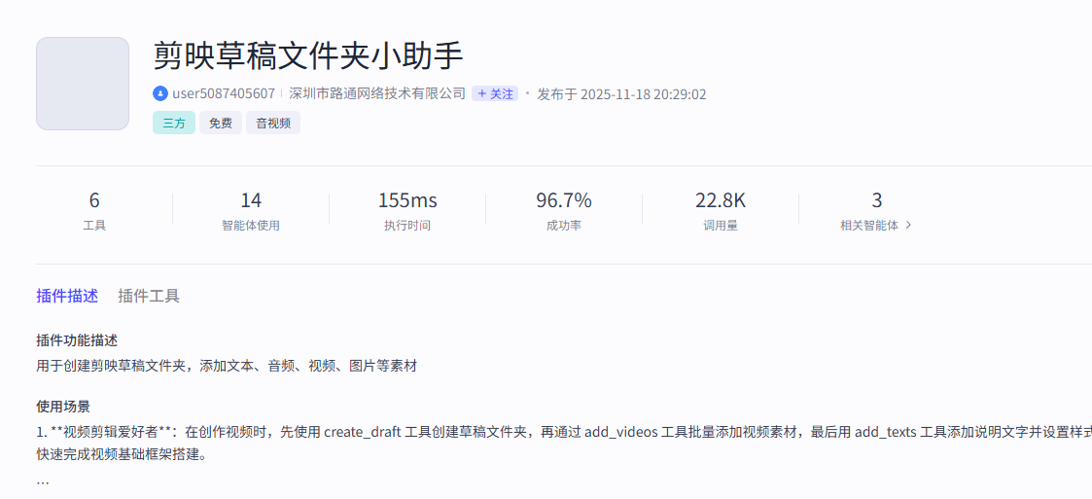Open the user5087405607 profile link

[x=223, y=93]
